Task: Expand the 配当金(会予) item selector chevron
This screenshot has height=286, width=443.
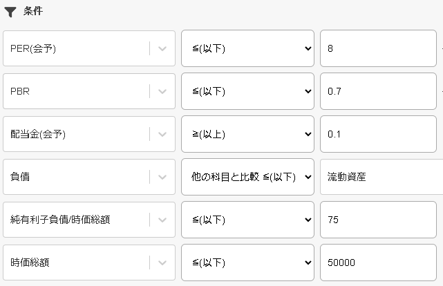Action: [x=162, y=134]
